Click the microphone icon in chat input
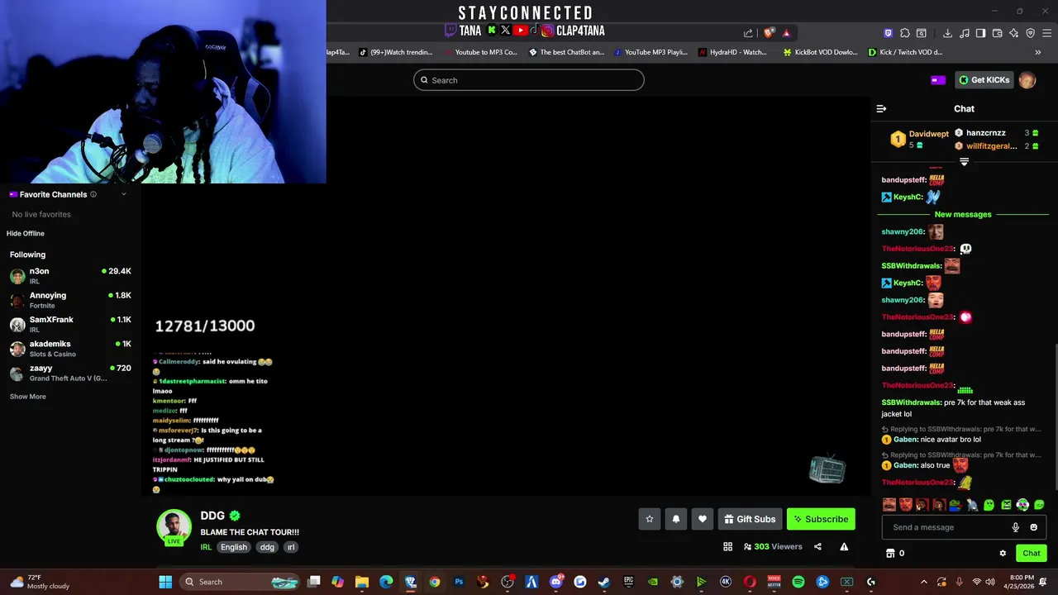 click(x=1016, y=527)
